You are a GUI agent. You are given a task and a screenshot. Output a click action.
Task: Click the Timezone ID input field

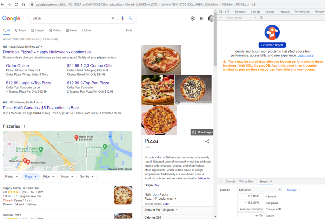point(251,209)
